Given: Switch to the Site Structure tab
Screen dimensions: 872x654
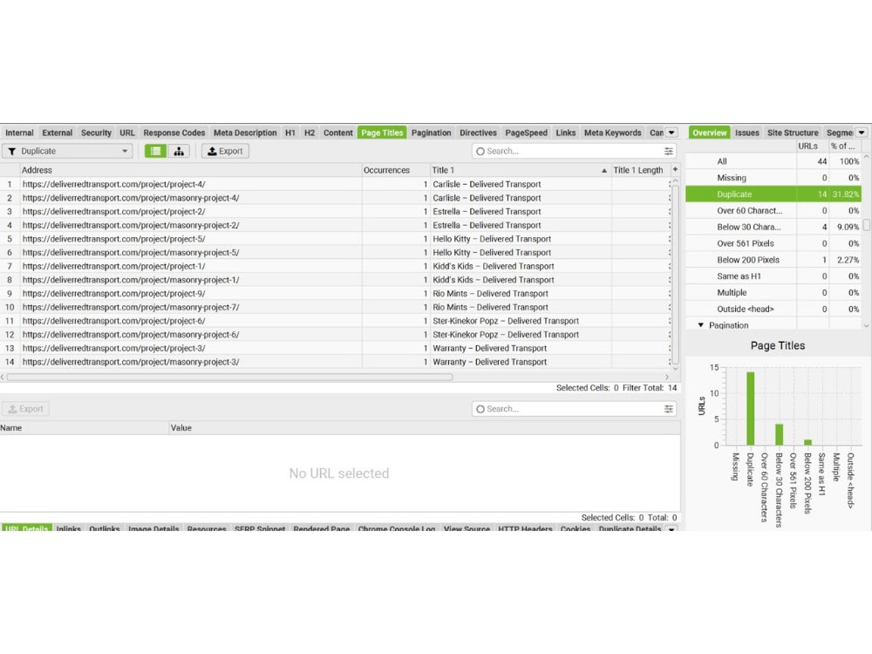Looking at the screenshot, I should click(x=793, y=133).
